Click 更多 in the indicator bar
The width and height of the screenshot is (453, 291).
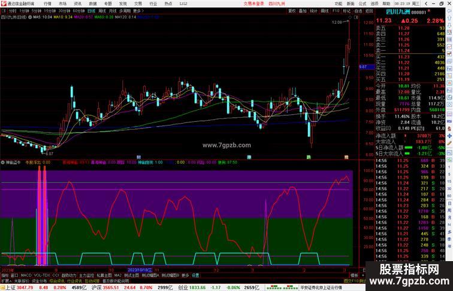point(185,275)
